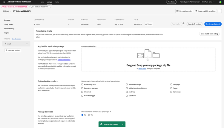Open the more options ellipsis in header
The image size is (224, 128).
220,11
